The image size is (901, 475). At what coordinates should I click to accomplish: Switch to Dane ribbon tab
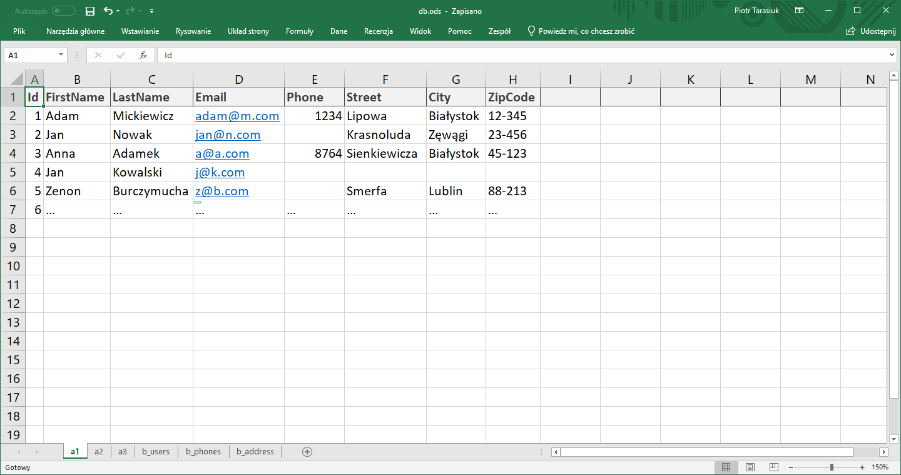pyautogui.click(x=339, y=31)
